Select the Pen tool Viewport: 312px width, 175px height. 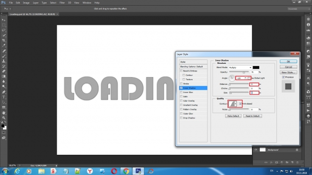pos(3,92)
